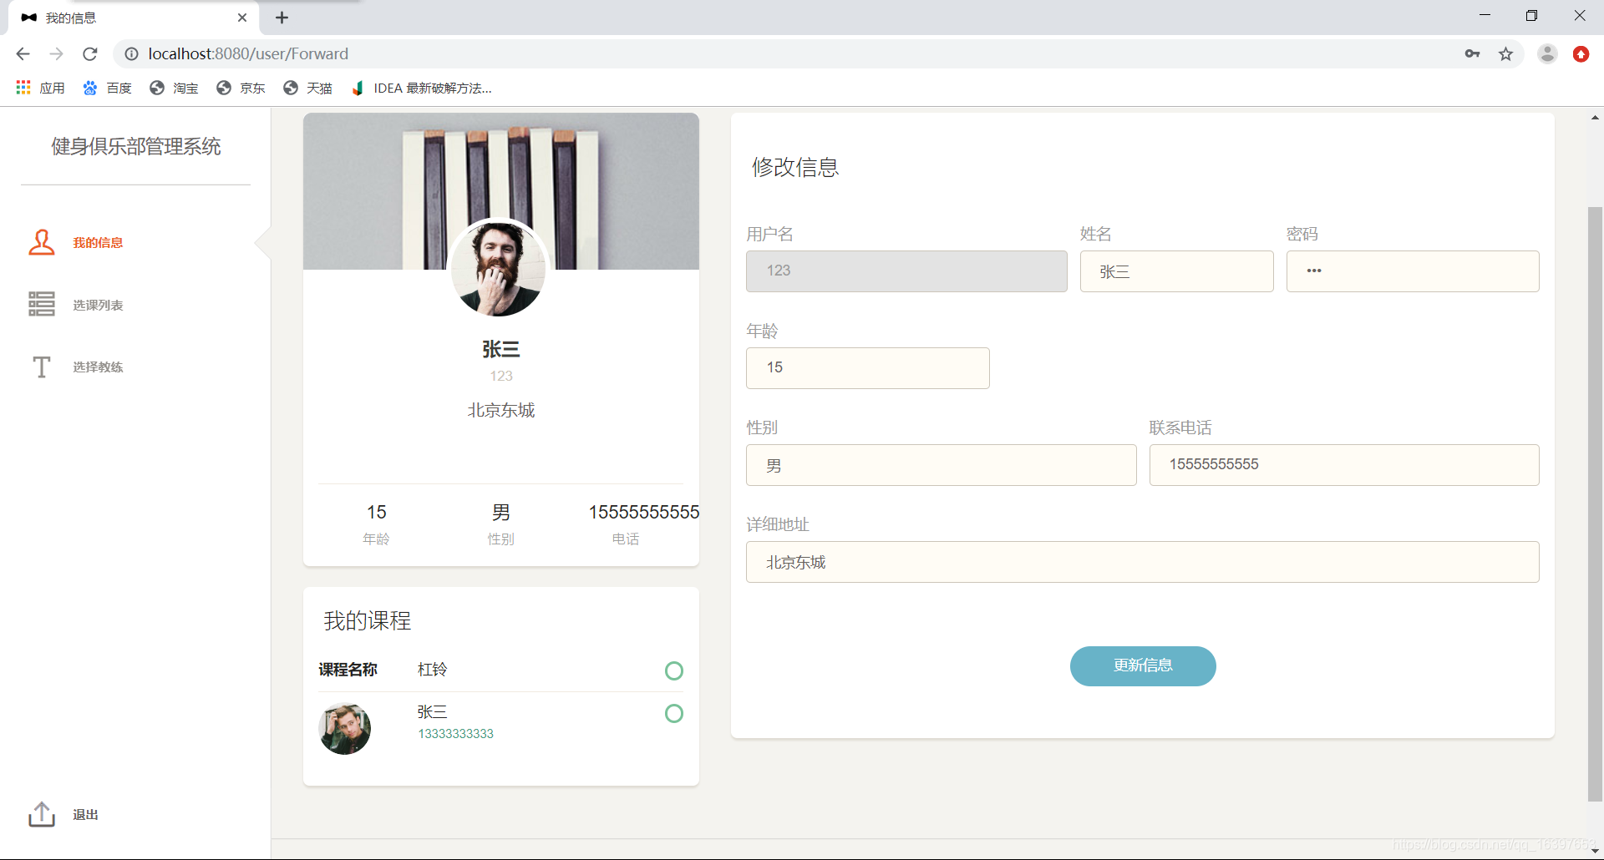The height and width of the screenshot is (860, 1604).
Task: Click the coach name 张三 in course list
Action: [x=433, y=711]
